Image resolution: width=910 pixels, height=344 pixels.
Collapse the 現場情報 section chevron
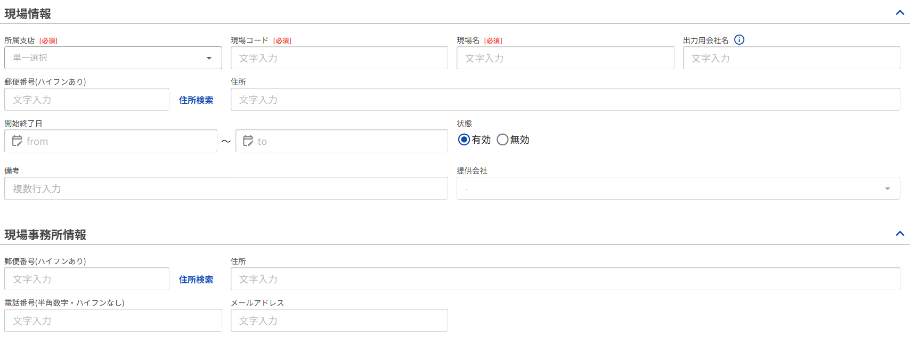coord(900,13)
